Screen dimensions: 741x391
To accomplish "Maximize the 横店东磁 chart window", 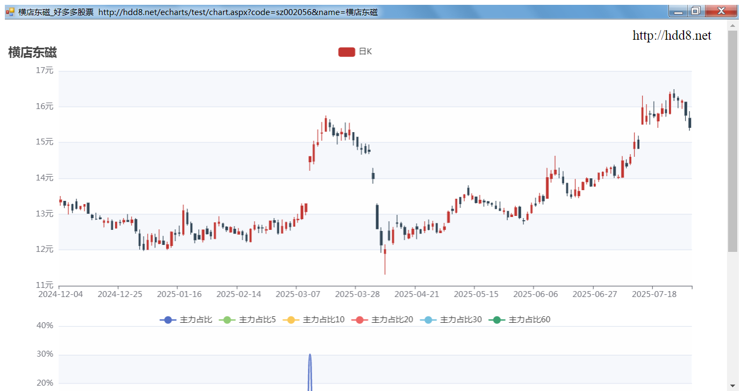I will [x=695, y=11].
